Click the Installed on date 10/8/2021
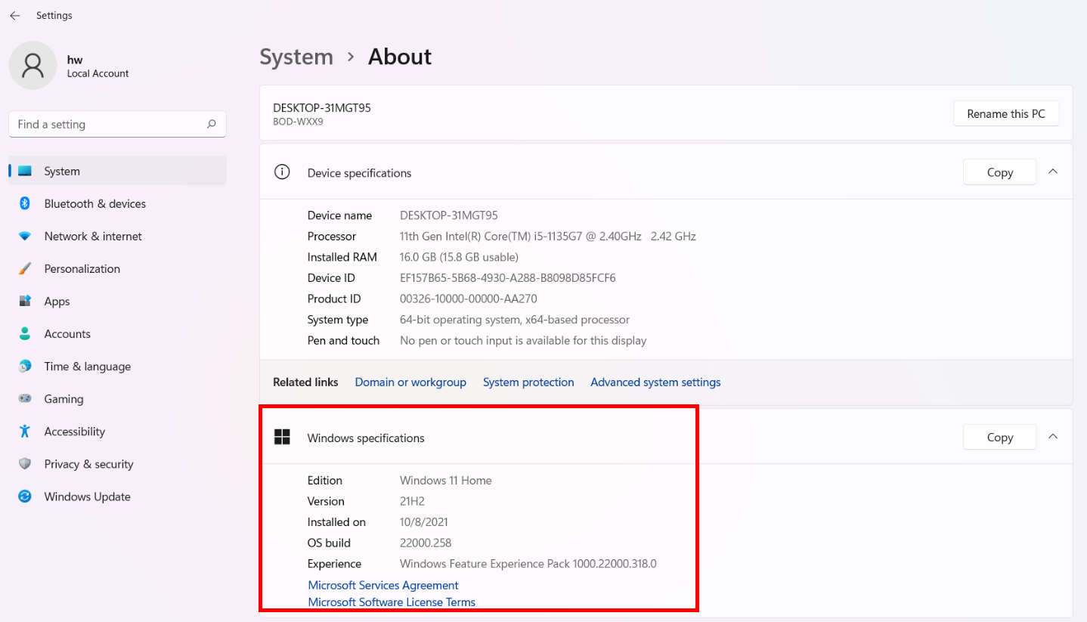This screenshot has height=622, width=1087. pyautogui.click(x=423, y=521)
